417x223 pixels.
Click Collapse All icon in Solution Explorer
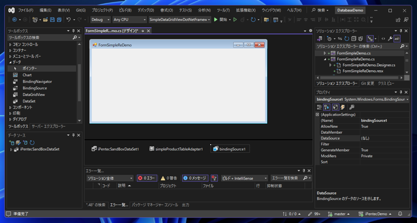[x=353, y=39]
